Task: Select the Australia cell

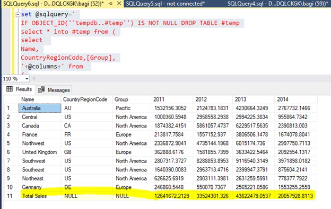Action: [x=40, y=108]
